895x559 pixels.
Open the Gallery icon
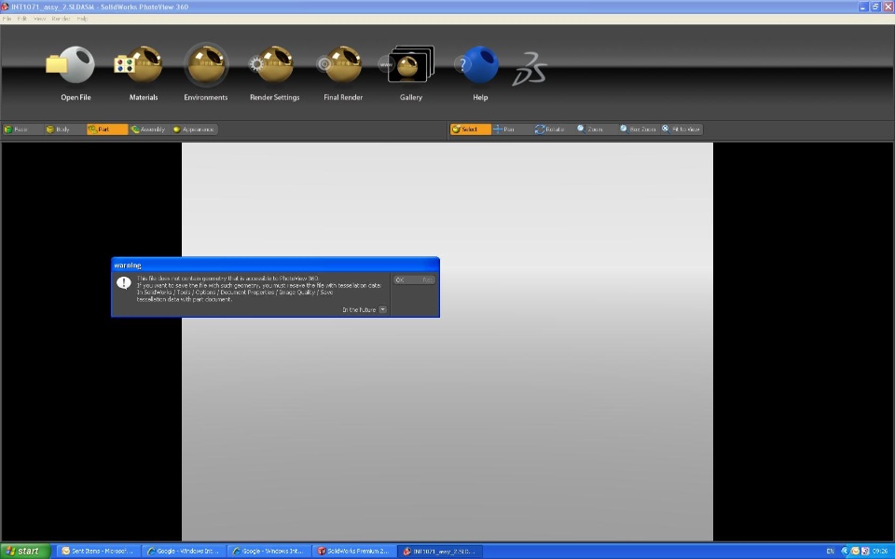pyautogui.click(x=407, y=64)
